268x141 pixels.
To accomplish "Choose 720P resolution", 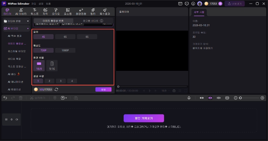I will point(43,51).
